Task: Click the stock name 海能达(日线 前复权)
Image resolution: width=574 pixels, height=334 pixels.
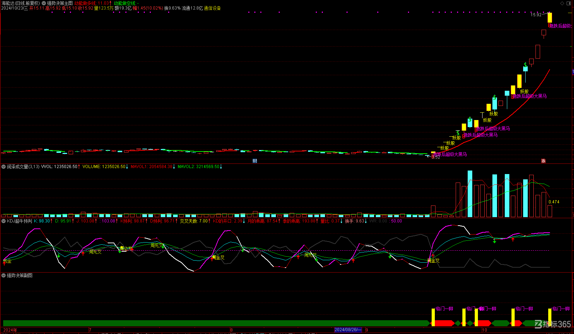Action: coord(20,3)
